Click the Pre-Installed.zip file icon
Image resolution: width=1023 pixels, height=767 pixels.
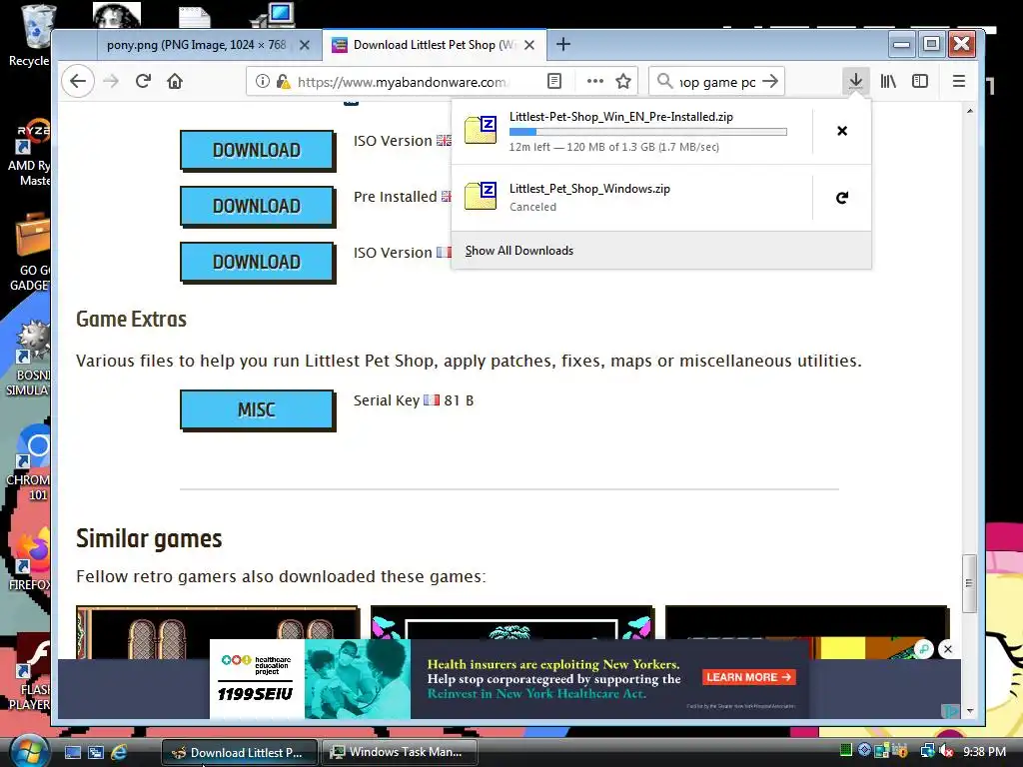[x=481, y=130]
